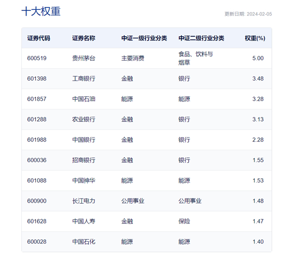The height and width of the screenshot is (264, 288).
Task: Select the 中国银行 name cell
Action: (84, 140)
